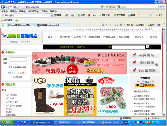Click the Google toolbar wrench settings icon
Image resolution: width=167 pixels, height=126 pixels.
[151, 15]
